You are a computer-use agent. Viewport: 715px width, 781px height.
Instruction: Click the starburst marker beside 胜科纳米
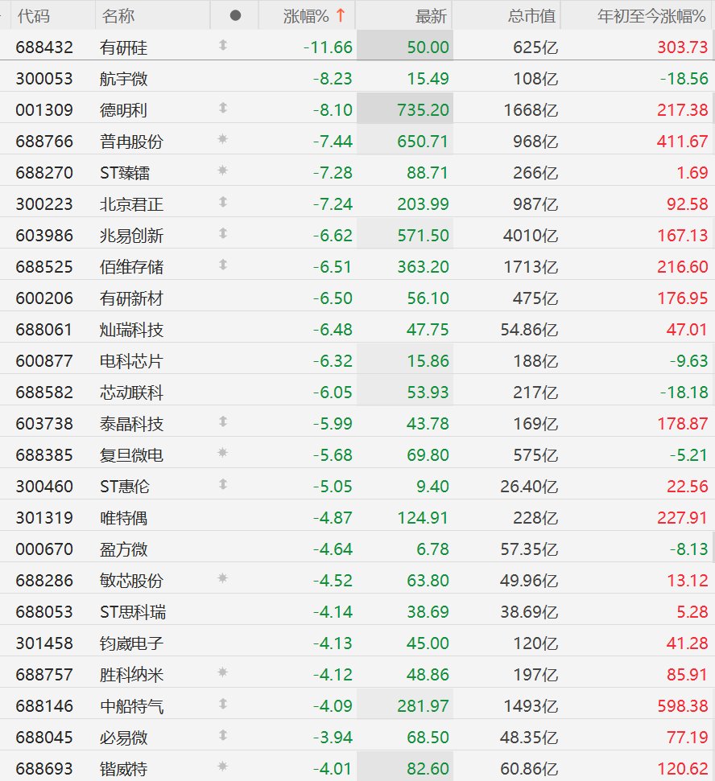click(223, 672)
